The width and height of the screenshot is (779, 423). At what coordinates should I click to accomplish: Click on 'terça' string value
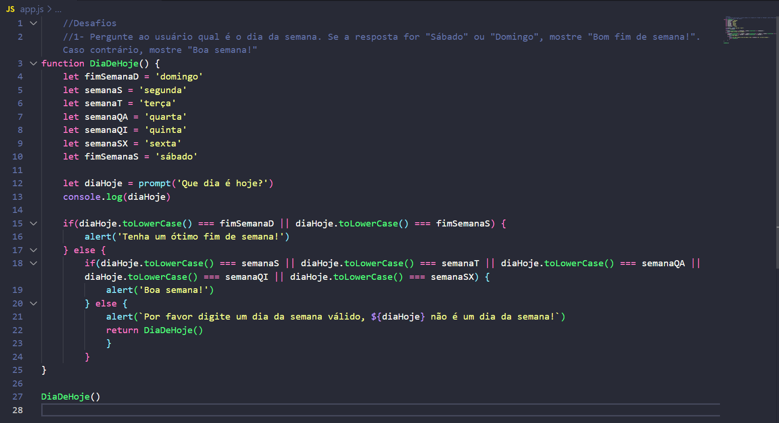[x=157, y=103]
